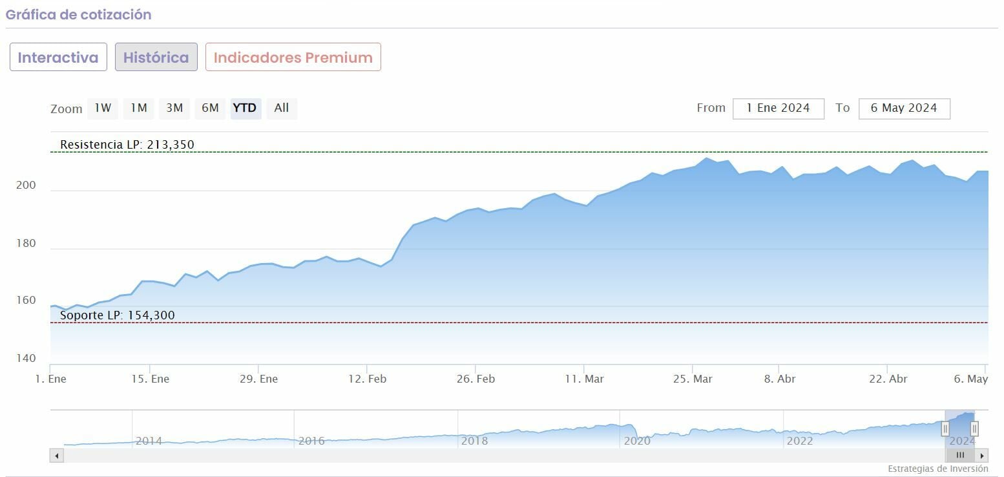The width and height of the screenshot is (1004, 477).
Task: Click the scrollbar thumb with three bars
Action: [x=960, y=456]
